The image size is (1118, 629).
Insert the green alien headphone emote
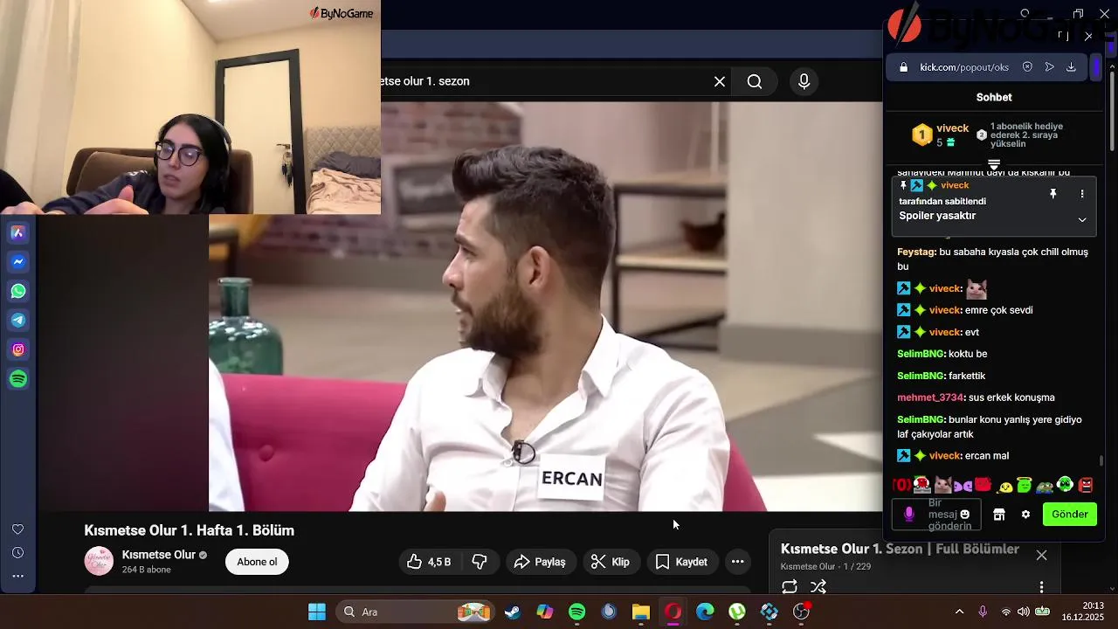click(x=1065, y=484)
